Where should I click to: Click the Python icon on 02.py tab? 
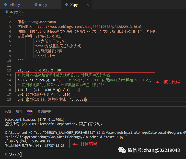point(67,5)
